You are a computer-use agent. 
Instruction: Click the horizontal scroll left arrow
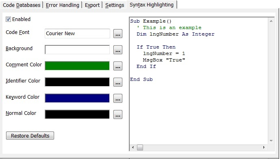tap(133, 147)
